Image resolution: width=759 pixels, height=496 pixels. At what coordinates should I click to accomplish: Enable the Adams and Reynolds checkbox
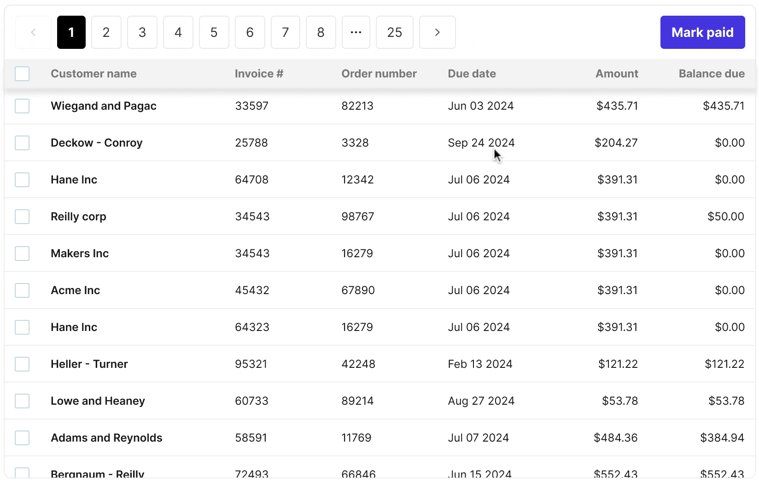22,438
